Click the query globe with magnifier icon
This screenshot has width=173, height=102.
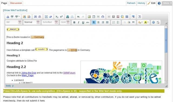tap(122, 17)
